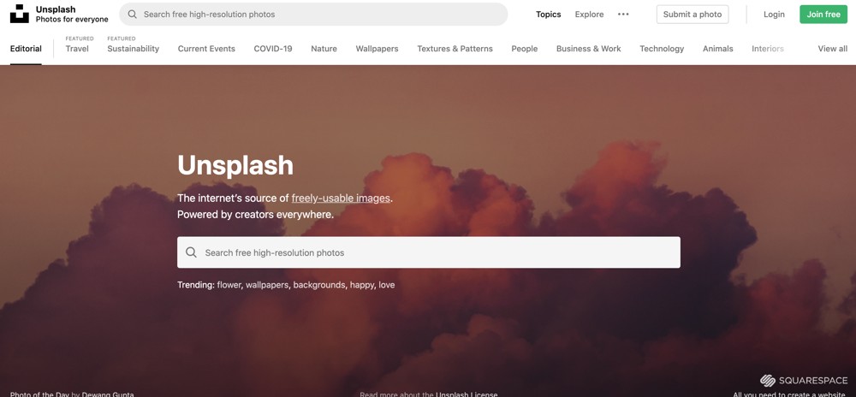Click Submit a photo button
This screenshot has height=397, width=856.
pos(693,15)
